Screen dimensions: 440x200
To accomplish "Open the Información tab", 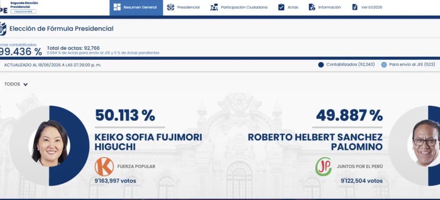I will pos(325,8).
